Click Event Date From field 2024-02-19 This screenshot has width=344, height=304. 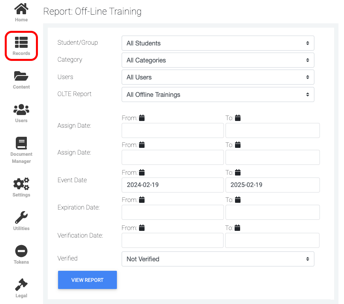pos(173,185)
